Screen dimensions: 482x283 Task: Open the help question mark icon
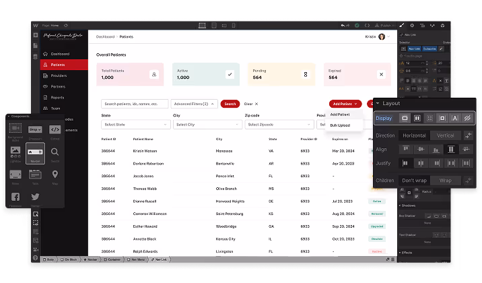coord(36,258)
